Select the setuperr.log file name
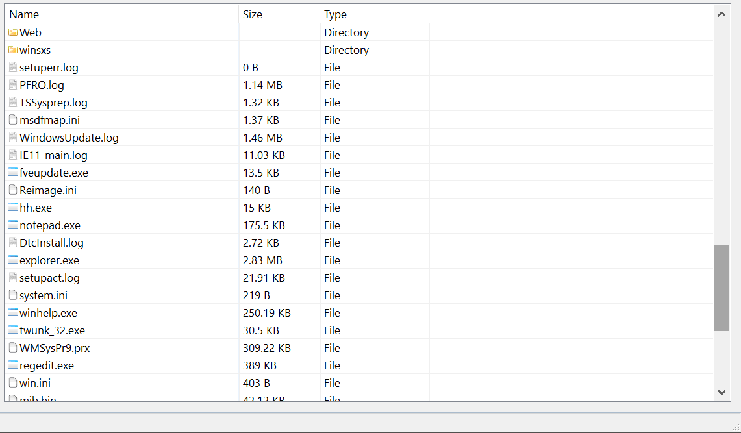741x433 pixels. (49, 68)
